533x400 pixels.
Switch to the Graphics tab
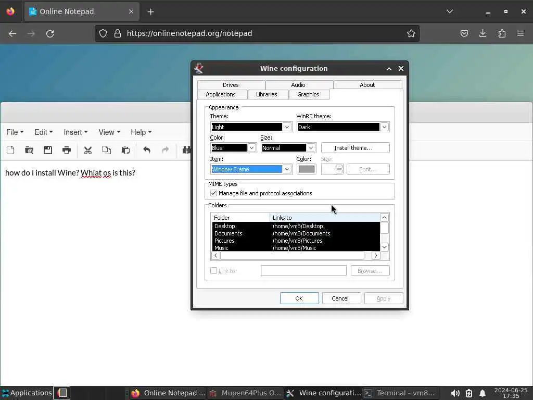308,94
